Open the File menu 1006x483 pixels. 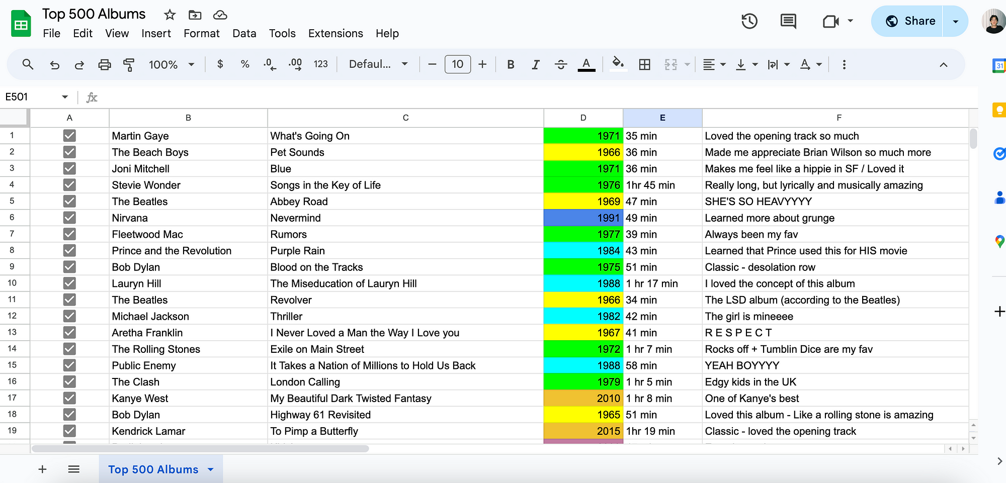(52, 33)
